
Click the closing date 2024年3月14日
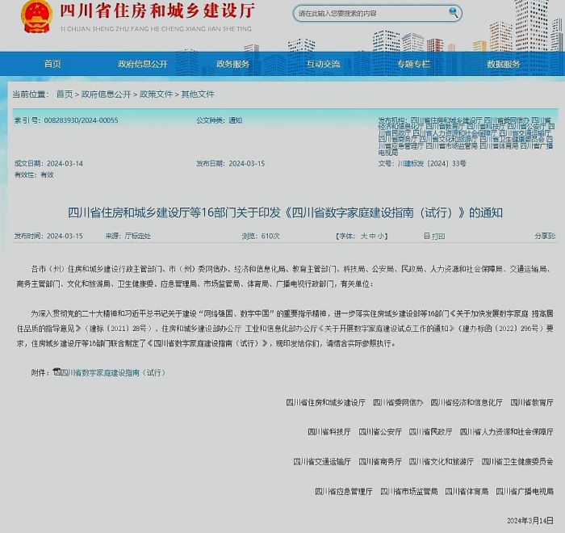[x=530, y=521]
